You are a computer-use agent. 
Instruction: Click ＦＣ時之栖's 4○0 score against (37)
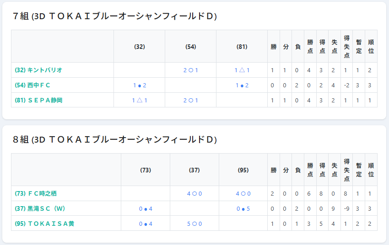[x=194, y=194]
